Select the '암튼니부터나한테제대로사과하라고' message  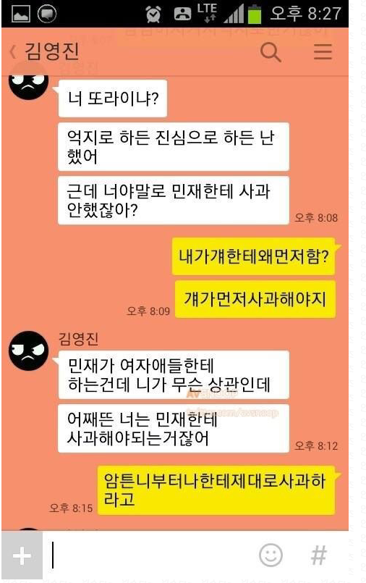[x=216, y=490]
